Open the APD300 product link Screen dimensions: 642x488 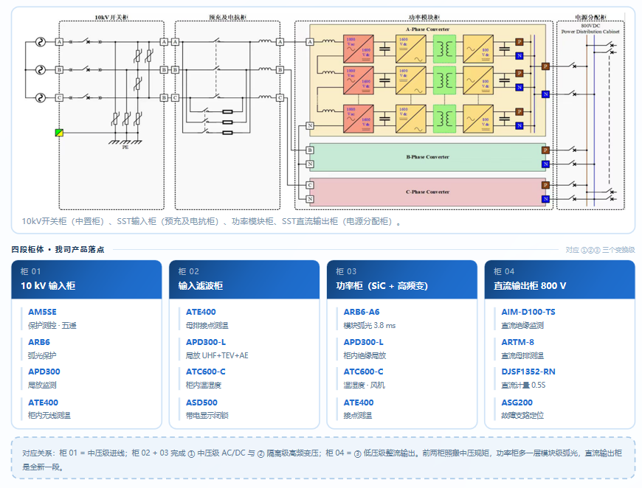coord(44,372)
